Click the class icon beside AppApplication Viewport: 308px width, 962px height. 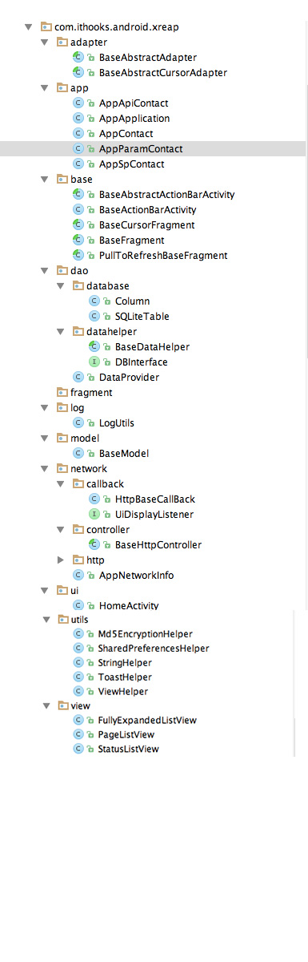click(x=78, y=119)
